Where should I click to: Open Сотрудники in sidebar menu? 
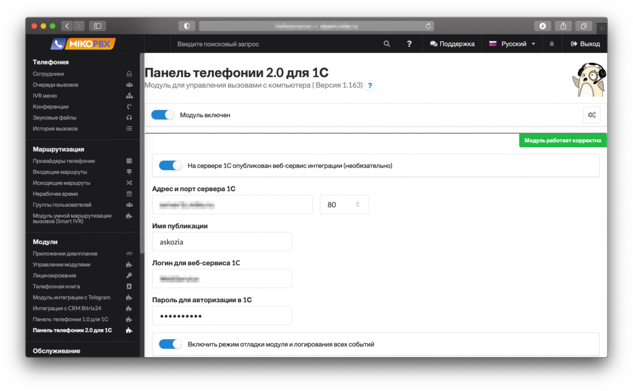pos(48,73)
